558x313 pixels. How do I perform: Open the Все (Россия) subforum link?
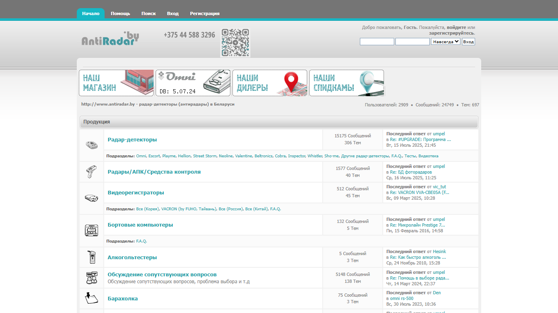(231, 209)
